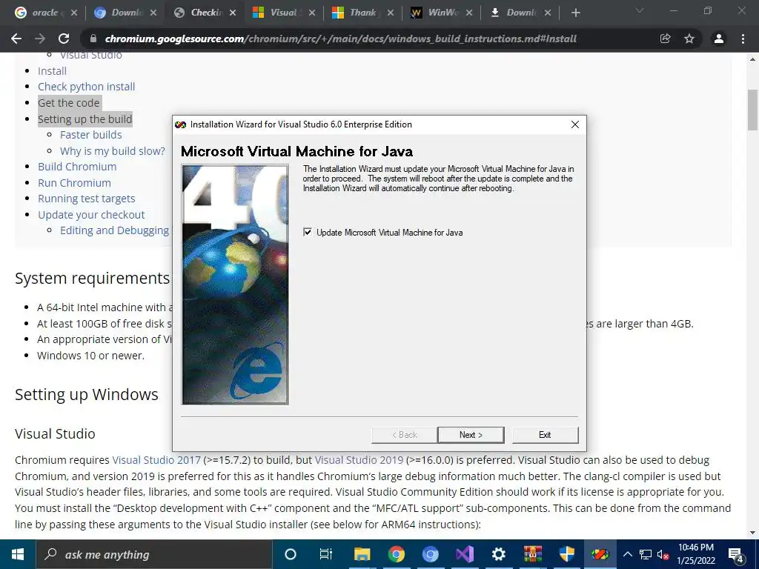Switch to the Checkin tab
Image resolution: width=759 pixels, height=569 pixels.
[205, 13]
